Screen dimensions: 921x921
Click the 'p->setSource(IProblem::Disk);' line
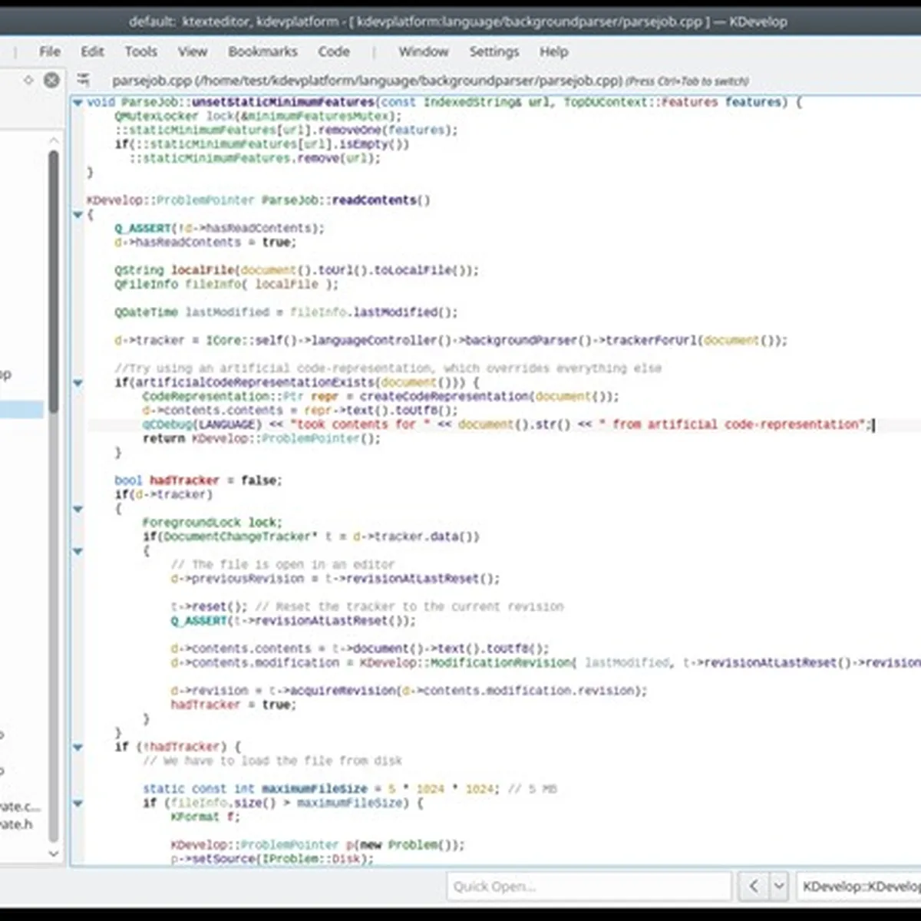pyautogui.click(x=272, y=859)
